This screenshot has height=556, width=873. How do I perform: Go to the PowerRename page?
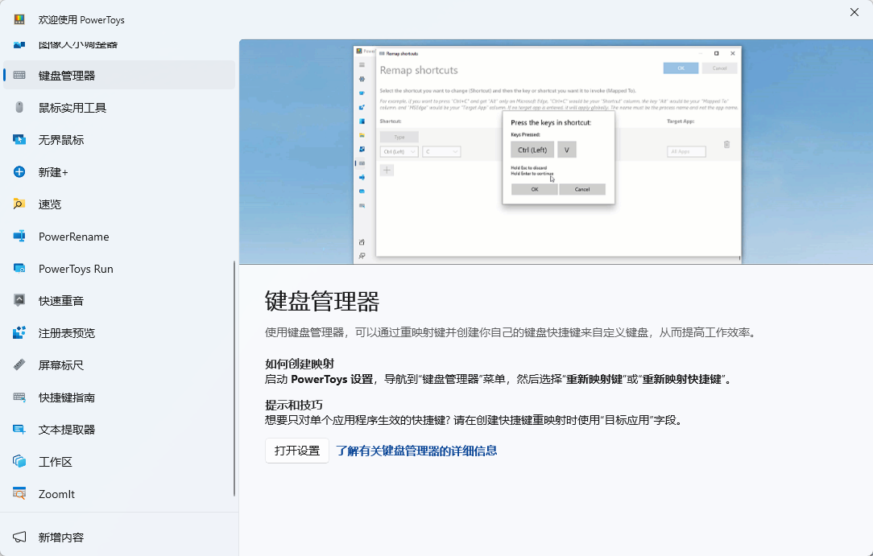pos(118,237)
